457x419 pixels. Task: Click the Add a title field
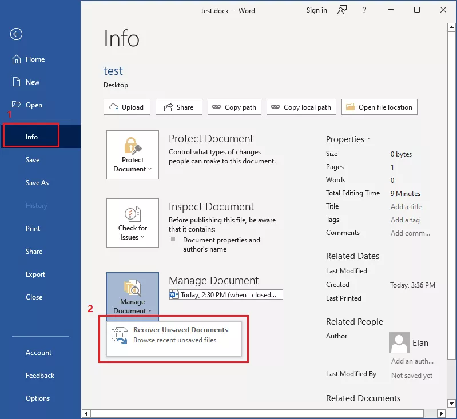coord(406,207)
